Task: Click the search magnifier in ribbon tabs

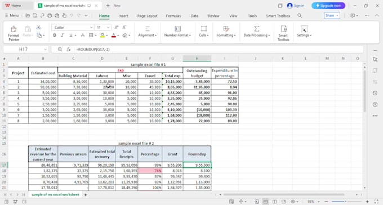Action: pos(300,16)
